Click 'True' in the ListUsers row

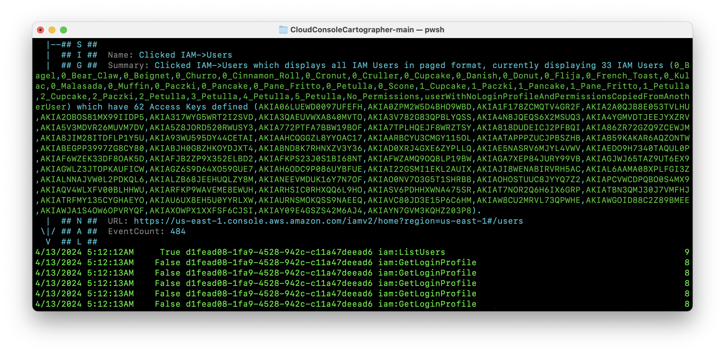[x=170, y=252]
